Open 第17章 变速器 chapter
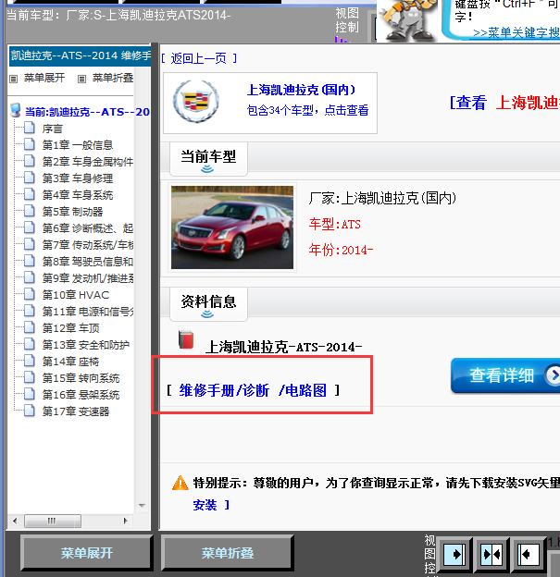The height and width of the screenshot is (577, 560). [x=76, y=411]
